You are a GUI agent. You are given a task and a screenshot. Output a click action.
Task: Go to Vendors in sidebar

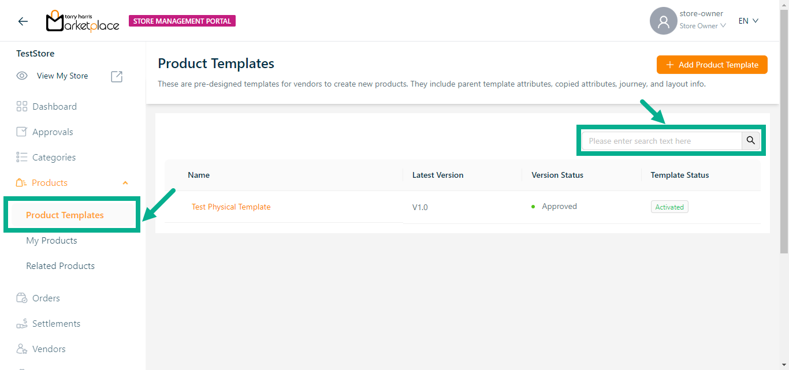49,349
